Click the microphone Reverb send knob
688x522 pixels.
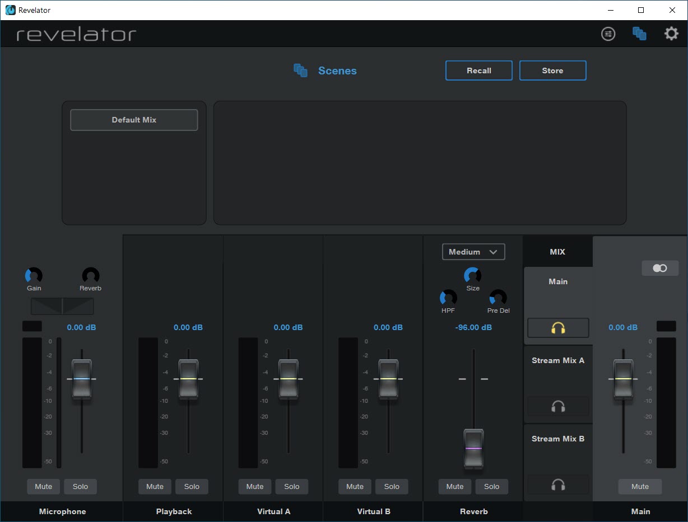[90, 275]
